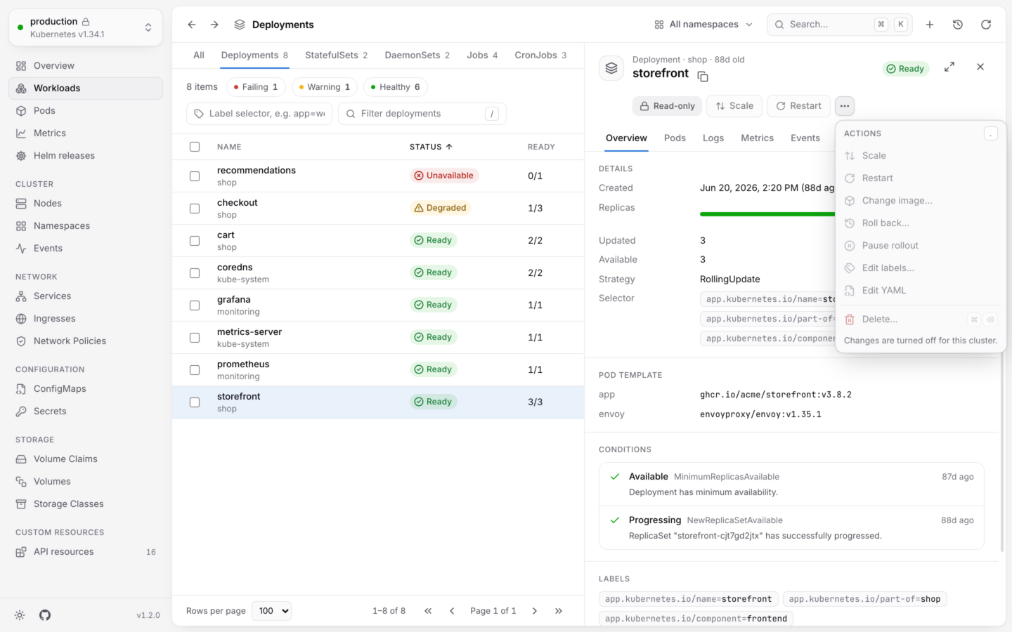
Task: Go to last page double-chevron
Action: [559, 611]
